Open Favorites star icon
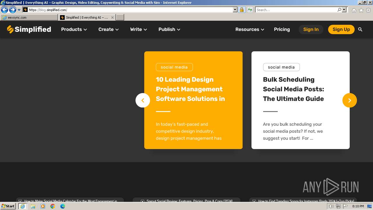Viewport: 373px width, 210px height. coord(361,10)
